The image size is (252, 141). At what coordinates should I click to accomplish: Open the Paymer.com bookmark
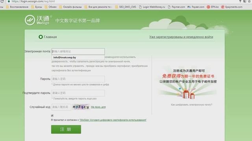coord(176,7)
